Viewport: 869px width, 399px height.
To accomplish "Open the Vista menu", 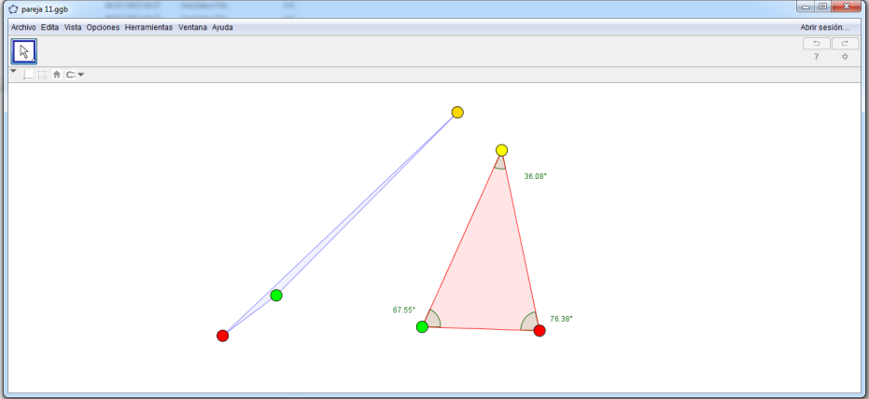I will tap(73, 27).
